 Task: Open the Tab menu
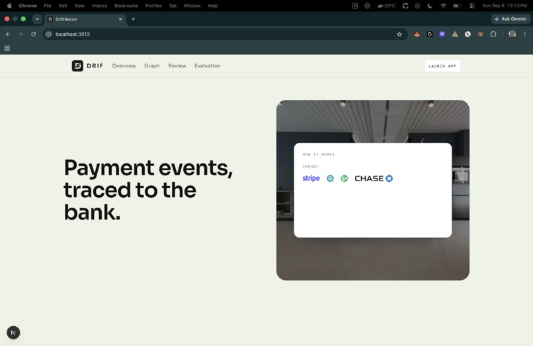(x=173, y=6)
